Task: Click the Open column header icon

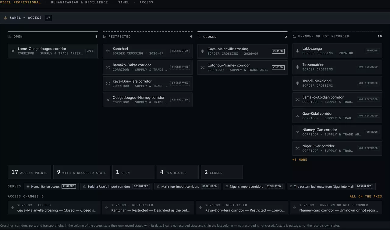Action: 10,37
